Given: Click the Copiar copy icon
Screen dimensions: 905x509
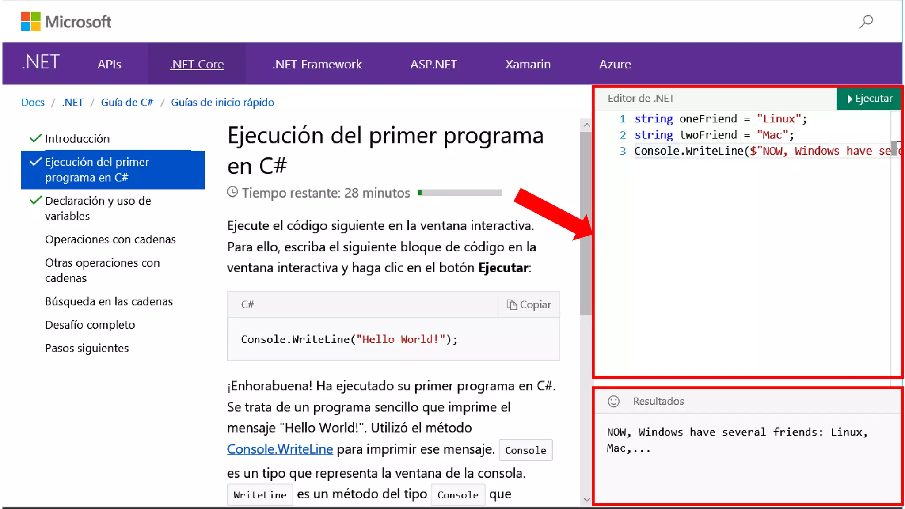Looking at the screenshot, I should [511, 304].
